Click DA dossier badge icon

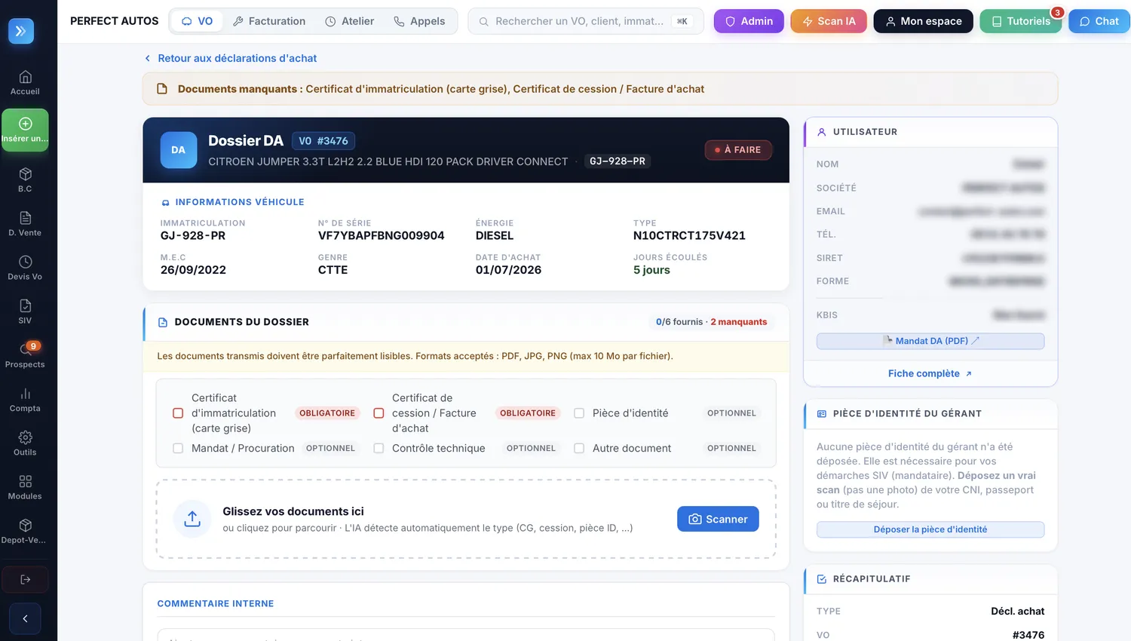coord(179,150)
